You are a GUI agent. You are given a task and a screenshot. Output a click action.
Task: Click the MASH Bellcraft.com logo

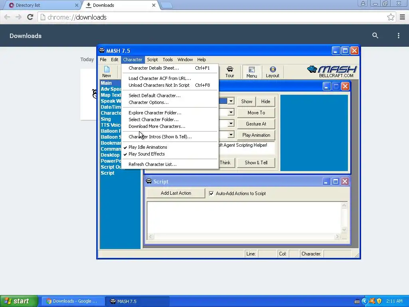pyautogui.click(x=332, y=72)
